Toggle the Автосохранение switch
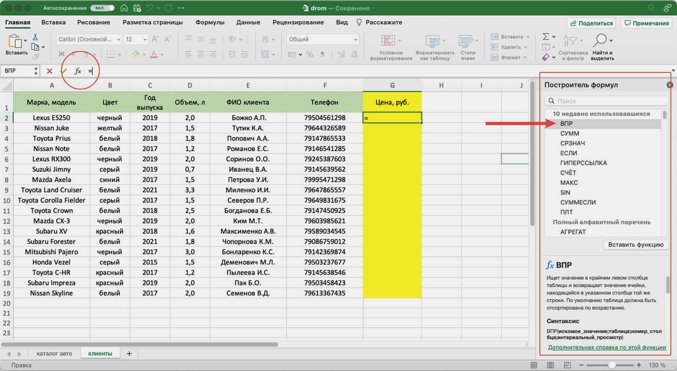 102,8
